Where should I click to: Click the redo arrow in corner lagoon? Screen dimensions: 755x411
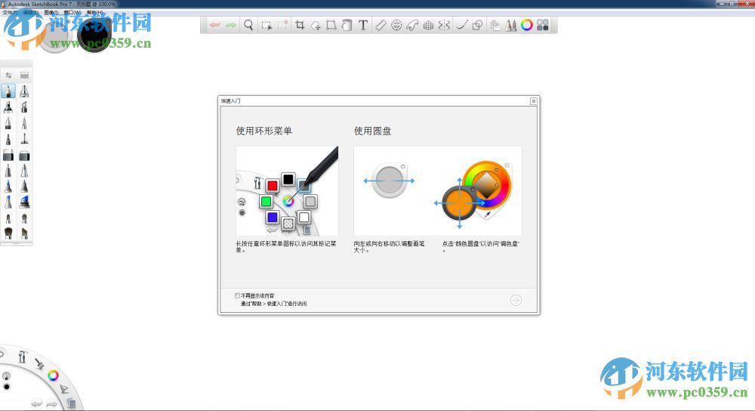pos(51,403)
